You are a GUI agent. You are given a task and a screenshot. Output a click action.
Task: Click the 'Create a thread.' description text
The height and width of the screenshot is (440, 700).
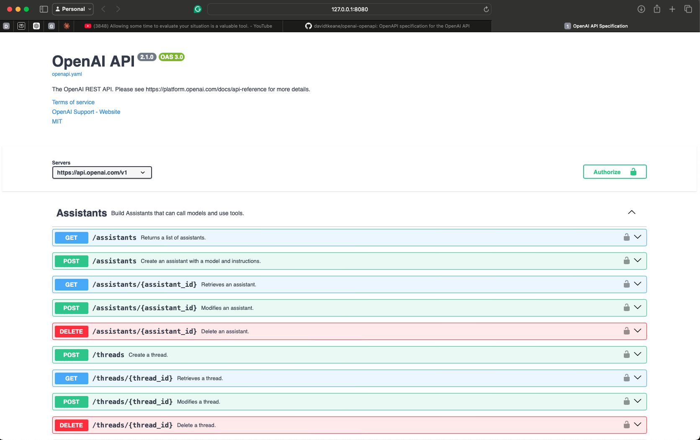tap(148, 355)
